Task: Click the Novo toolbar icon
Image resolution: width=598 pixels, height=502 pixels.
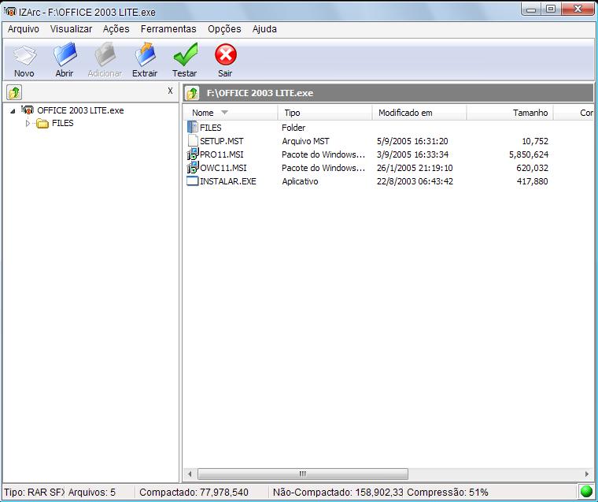Action: [x=24, y=55]
